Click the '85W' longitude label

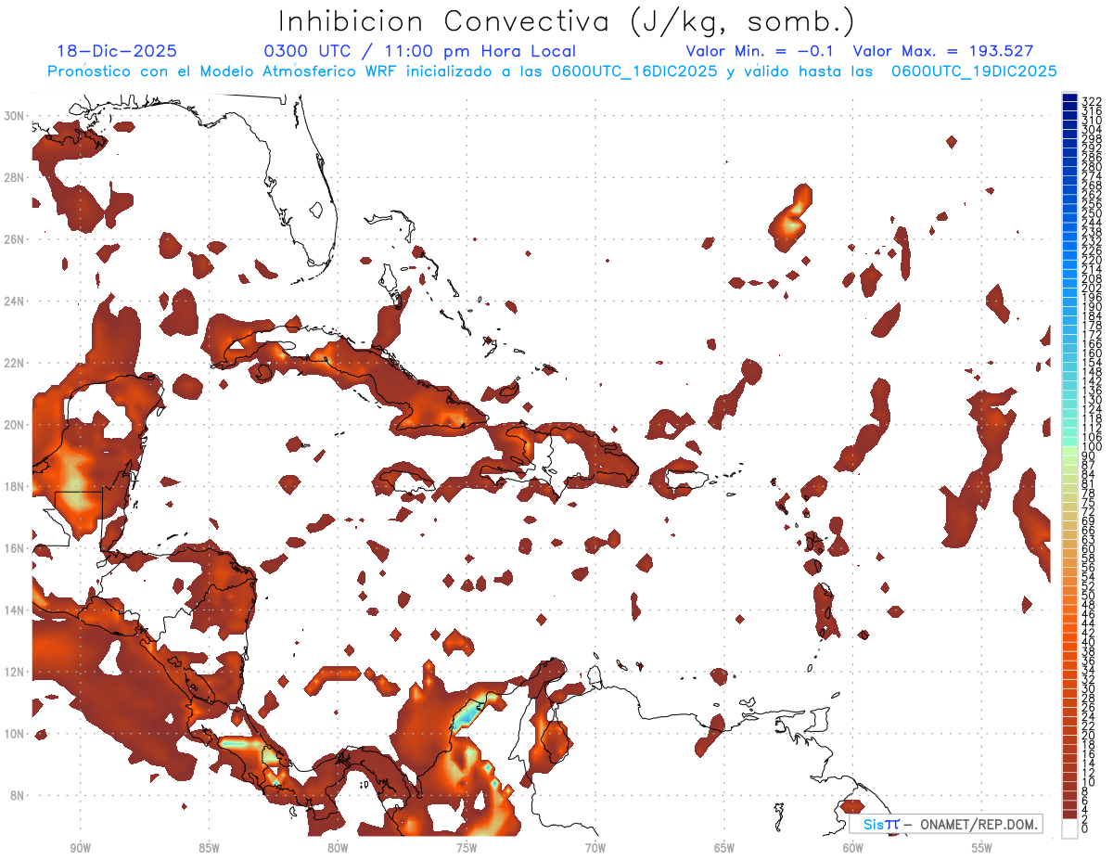[209, 848]
